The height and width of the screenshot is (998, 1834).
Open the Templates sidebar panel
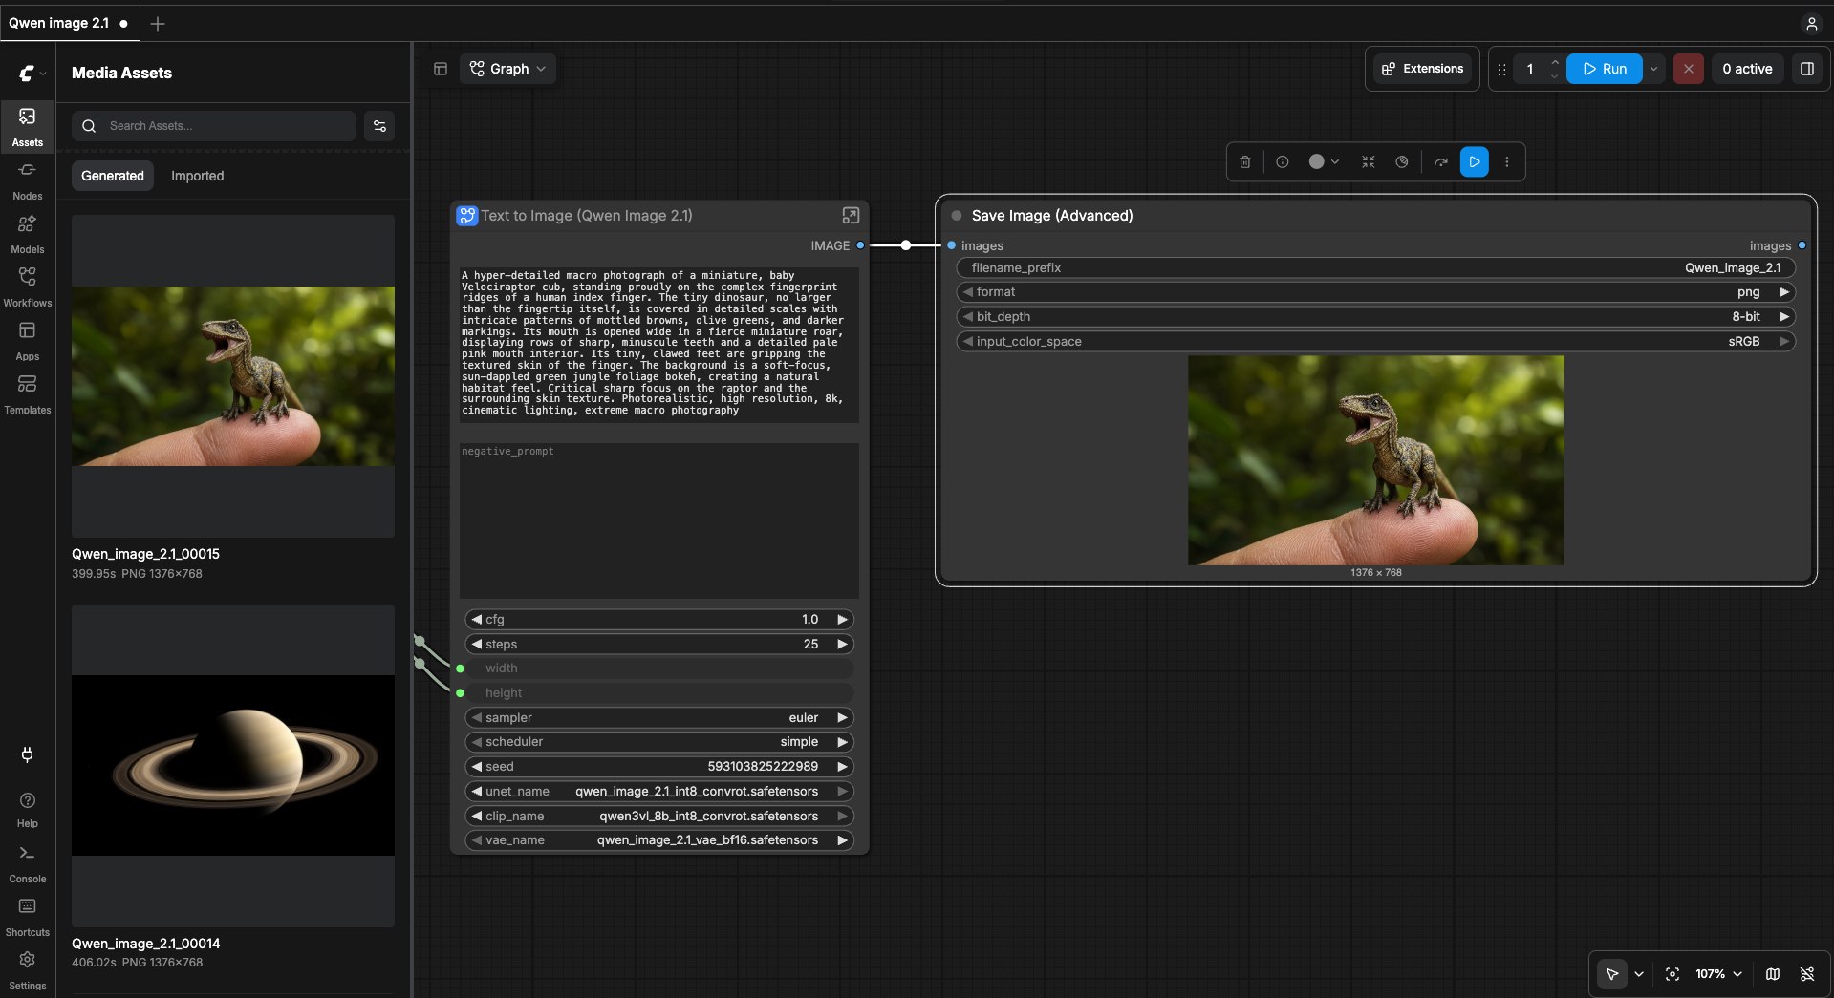[x=27, y=394]
